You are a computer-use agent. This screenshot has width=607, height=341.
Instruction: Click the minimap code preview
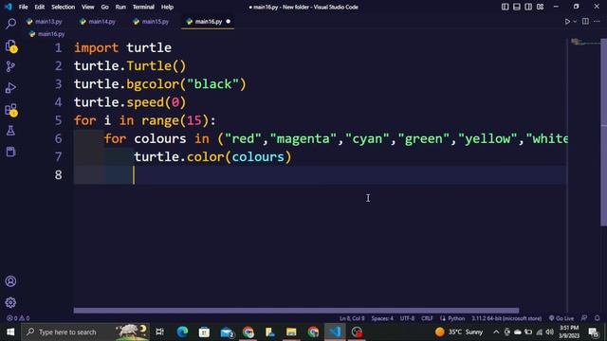(585, 42)
